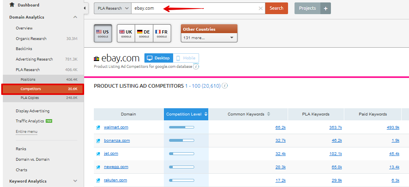Screen dimensions: 409x187
Task: Open Organic Research in the sidebar
Action: [31, 38]
